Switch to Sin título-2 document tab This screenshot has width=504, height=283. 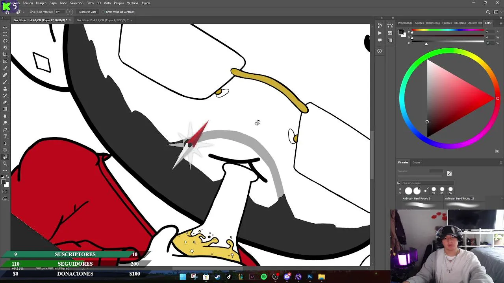(x=102, y=20)
